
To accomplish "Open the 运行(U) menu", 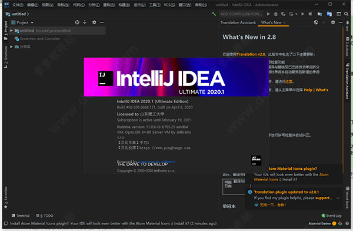I will [x=139, y=5].
